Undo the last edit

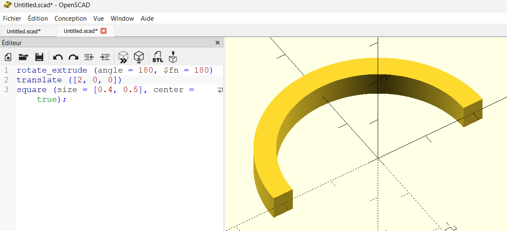(x=58, y=57)
